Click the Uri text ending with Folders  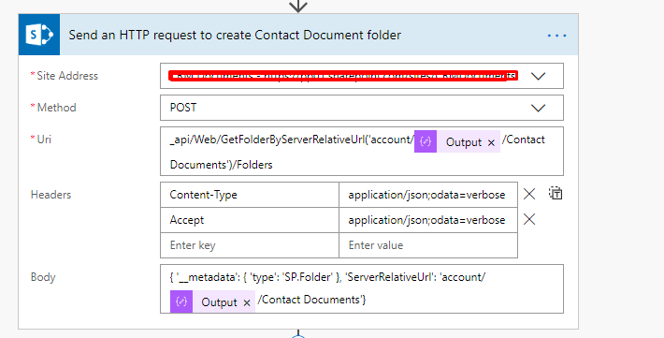(x=221, y=165)
